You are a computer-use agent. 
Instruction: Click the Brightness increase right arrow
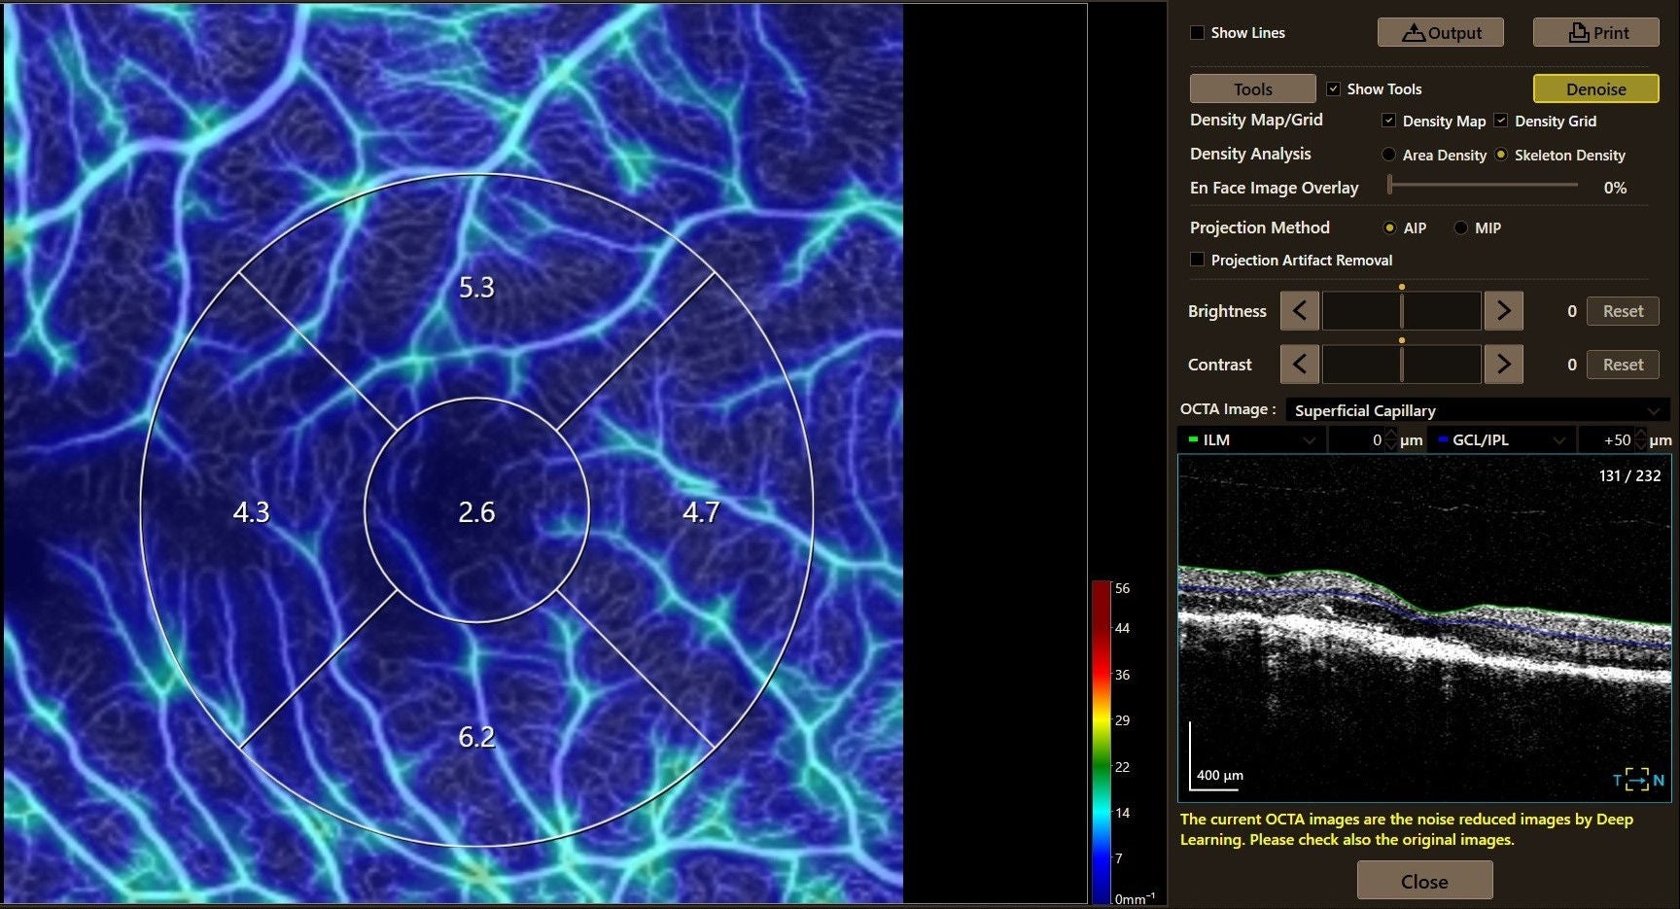(1503, 311)
